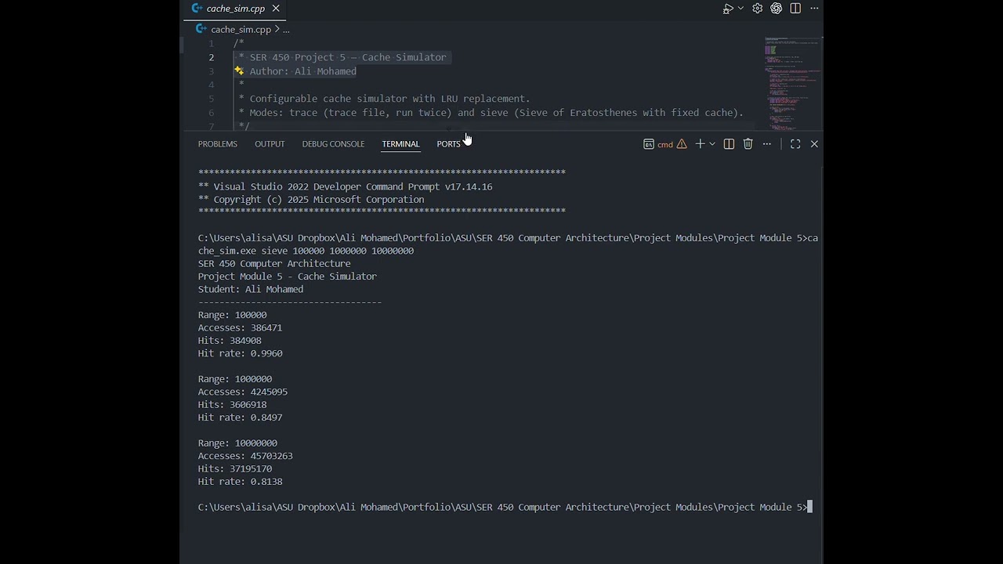
Task: Expand the breadcrumb ellipsis after cache_sim.cpp
Action: pos(286,30)
